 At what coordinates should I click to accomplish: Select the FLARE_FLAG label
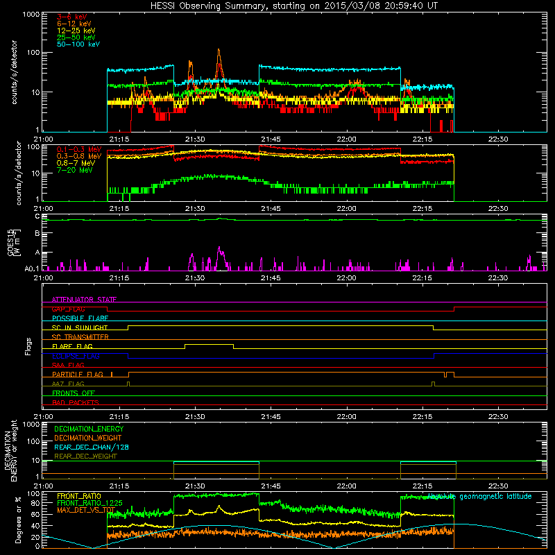[x=72, y=346]
